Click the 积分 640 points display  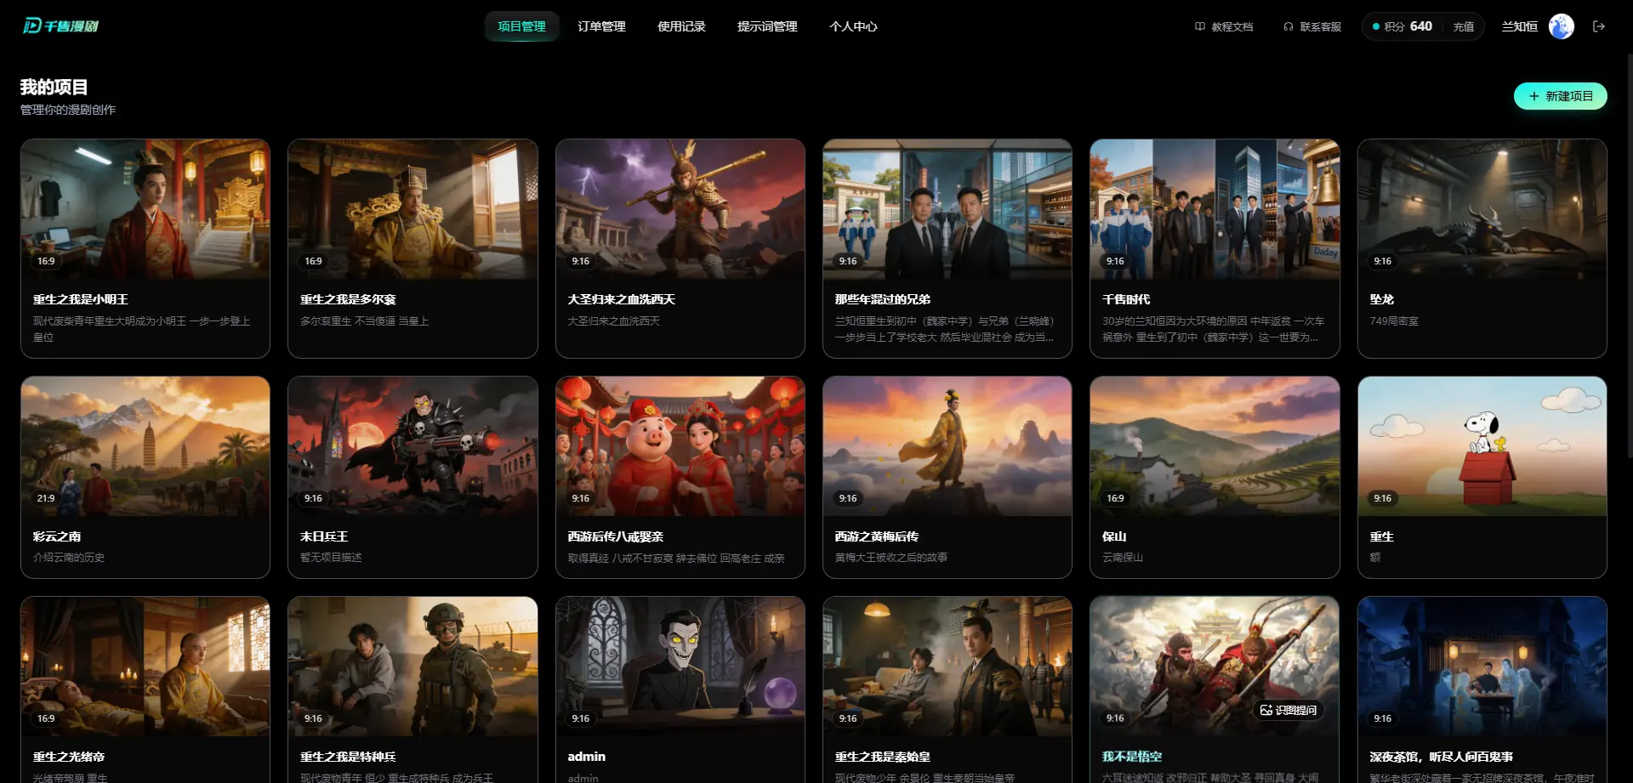pos(1403,26)
